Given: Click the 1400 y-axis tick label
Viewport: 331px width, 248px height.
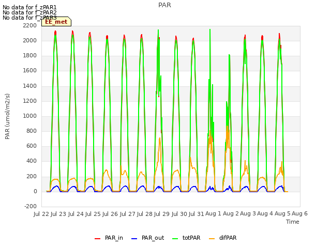Looking at the screenshot, I should (x=30, y=86).
